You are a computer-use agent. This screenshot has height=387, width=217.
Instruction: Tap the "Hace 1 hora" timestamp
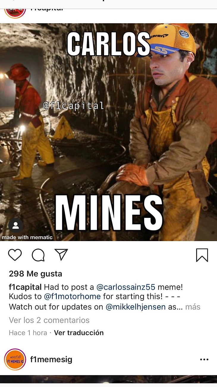28,333
